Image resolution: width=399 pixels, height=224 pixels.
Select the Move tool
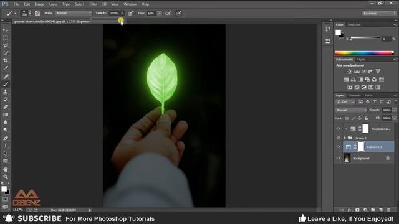pyautogui.click(x=6, y=30)
